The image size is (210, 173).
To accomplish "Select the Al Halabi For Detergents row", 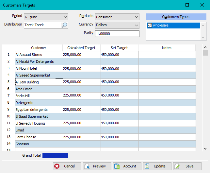I will pyautogui.click(x=105, y=61).
